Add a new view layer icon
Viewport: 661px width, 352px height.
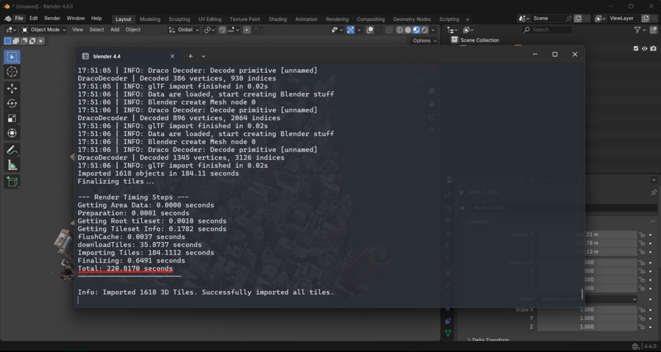(645, 18)
